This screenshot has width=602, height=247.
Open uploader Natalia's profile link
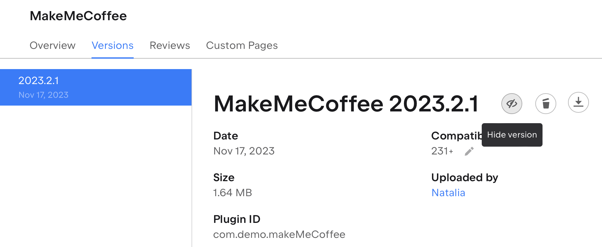(448, 193)
